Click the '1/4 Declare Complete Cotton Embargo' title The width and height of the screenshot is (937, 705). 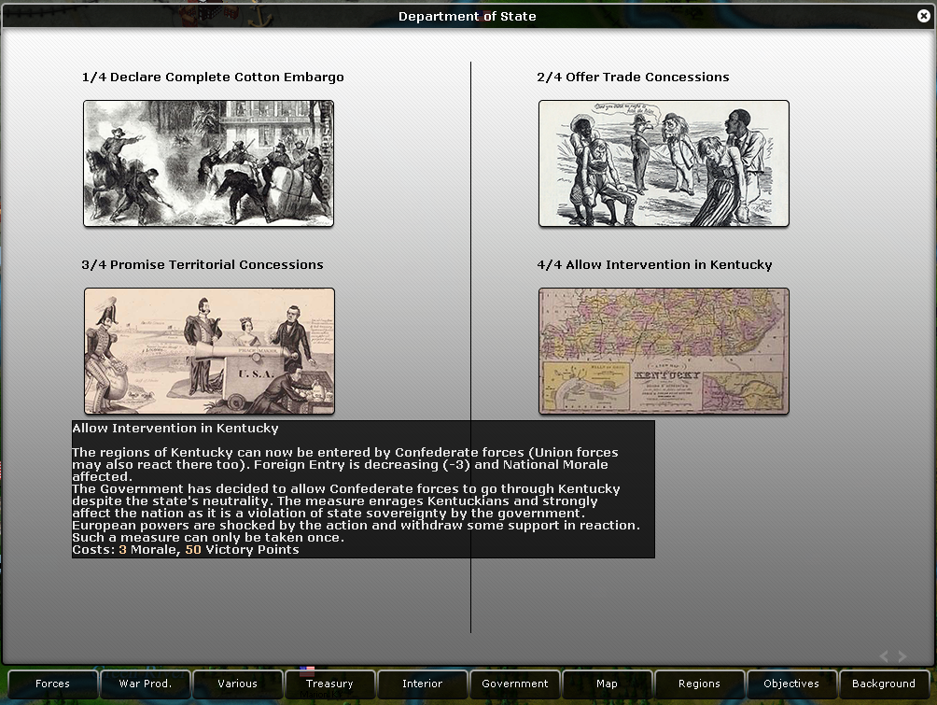coord(213,78)
